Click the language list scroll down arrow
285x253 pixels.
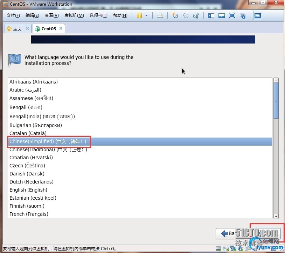point(276,216)
